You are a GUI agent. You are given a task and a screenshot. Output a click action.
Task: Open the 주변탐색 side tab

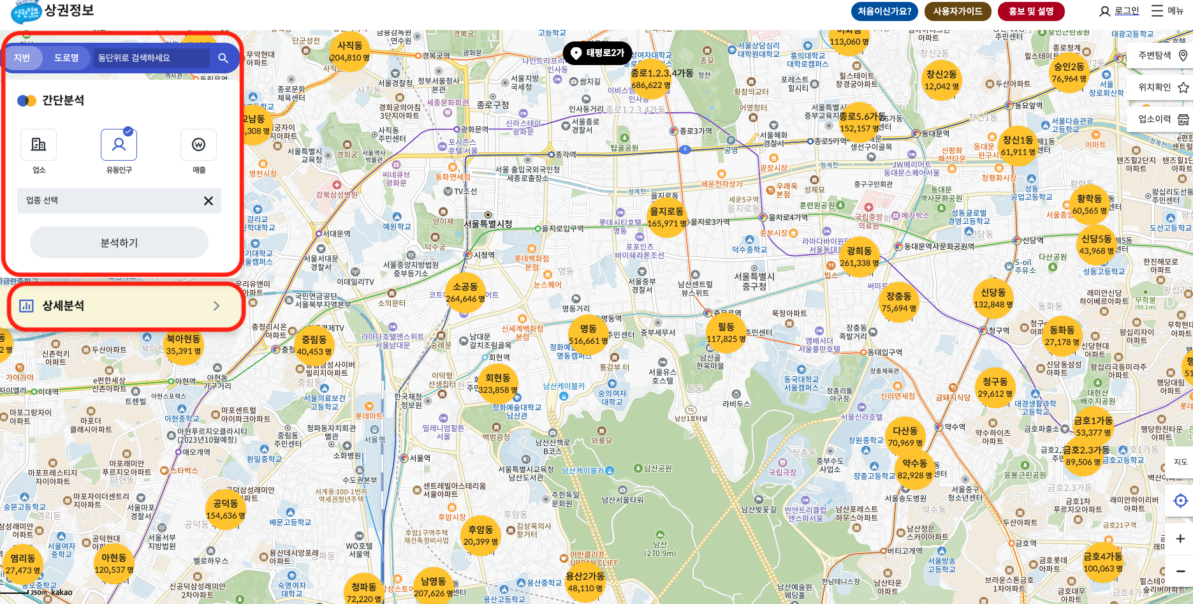(1162, 55)
